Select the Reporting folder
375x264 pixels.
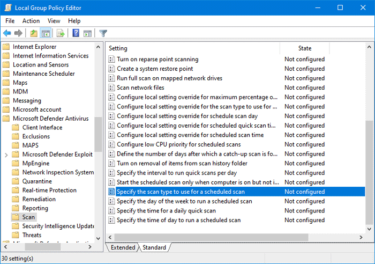pos(35,208)
